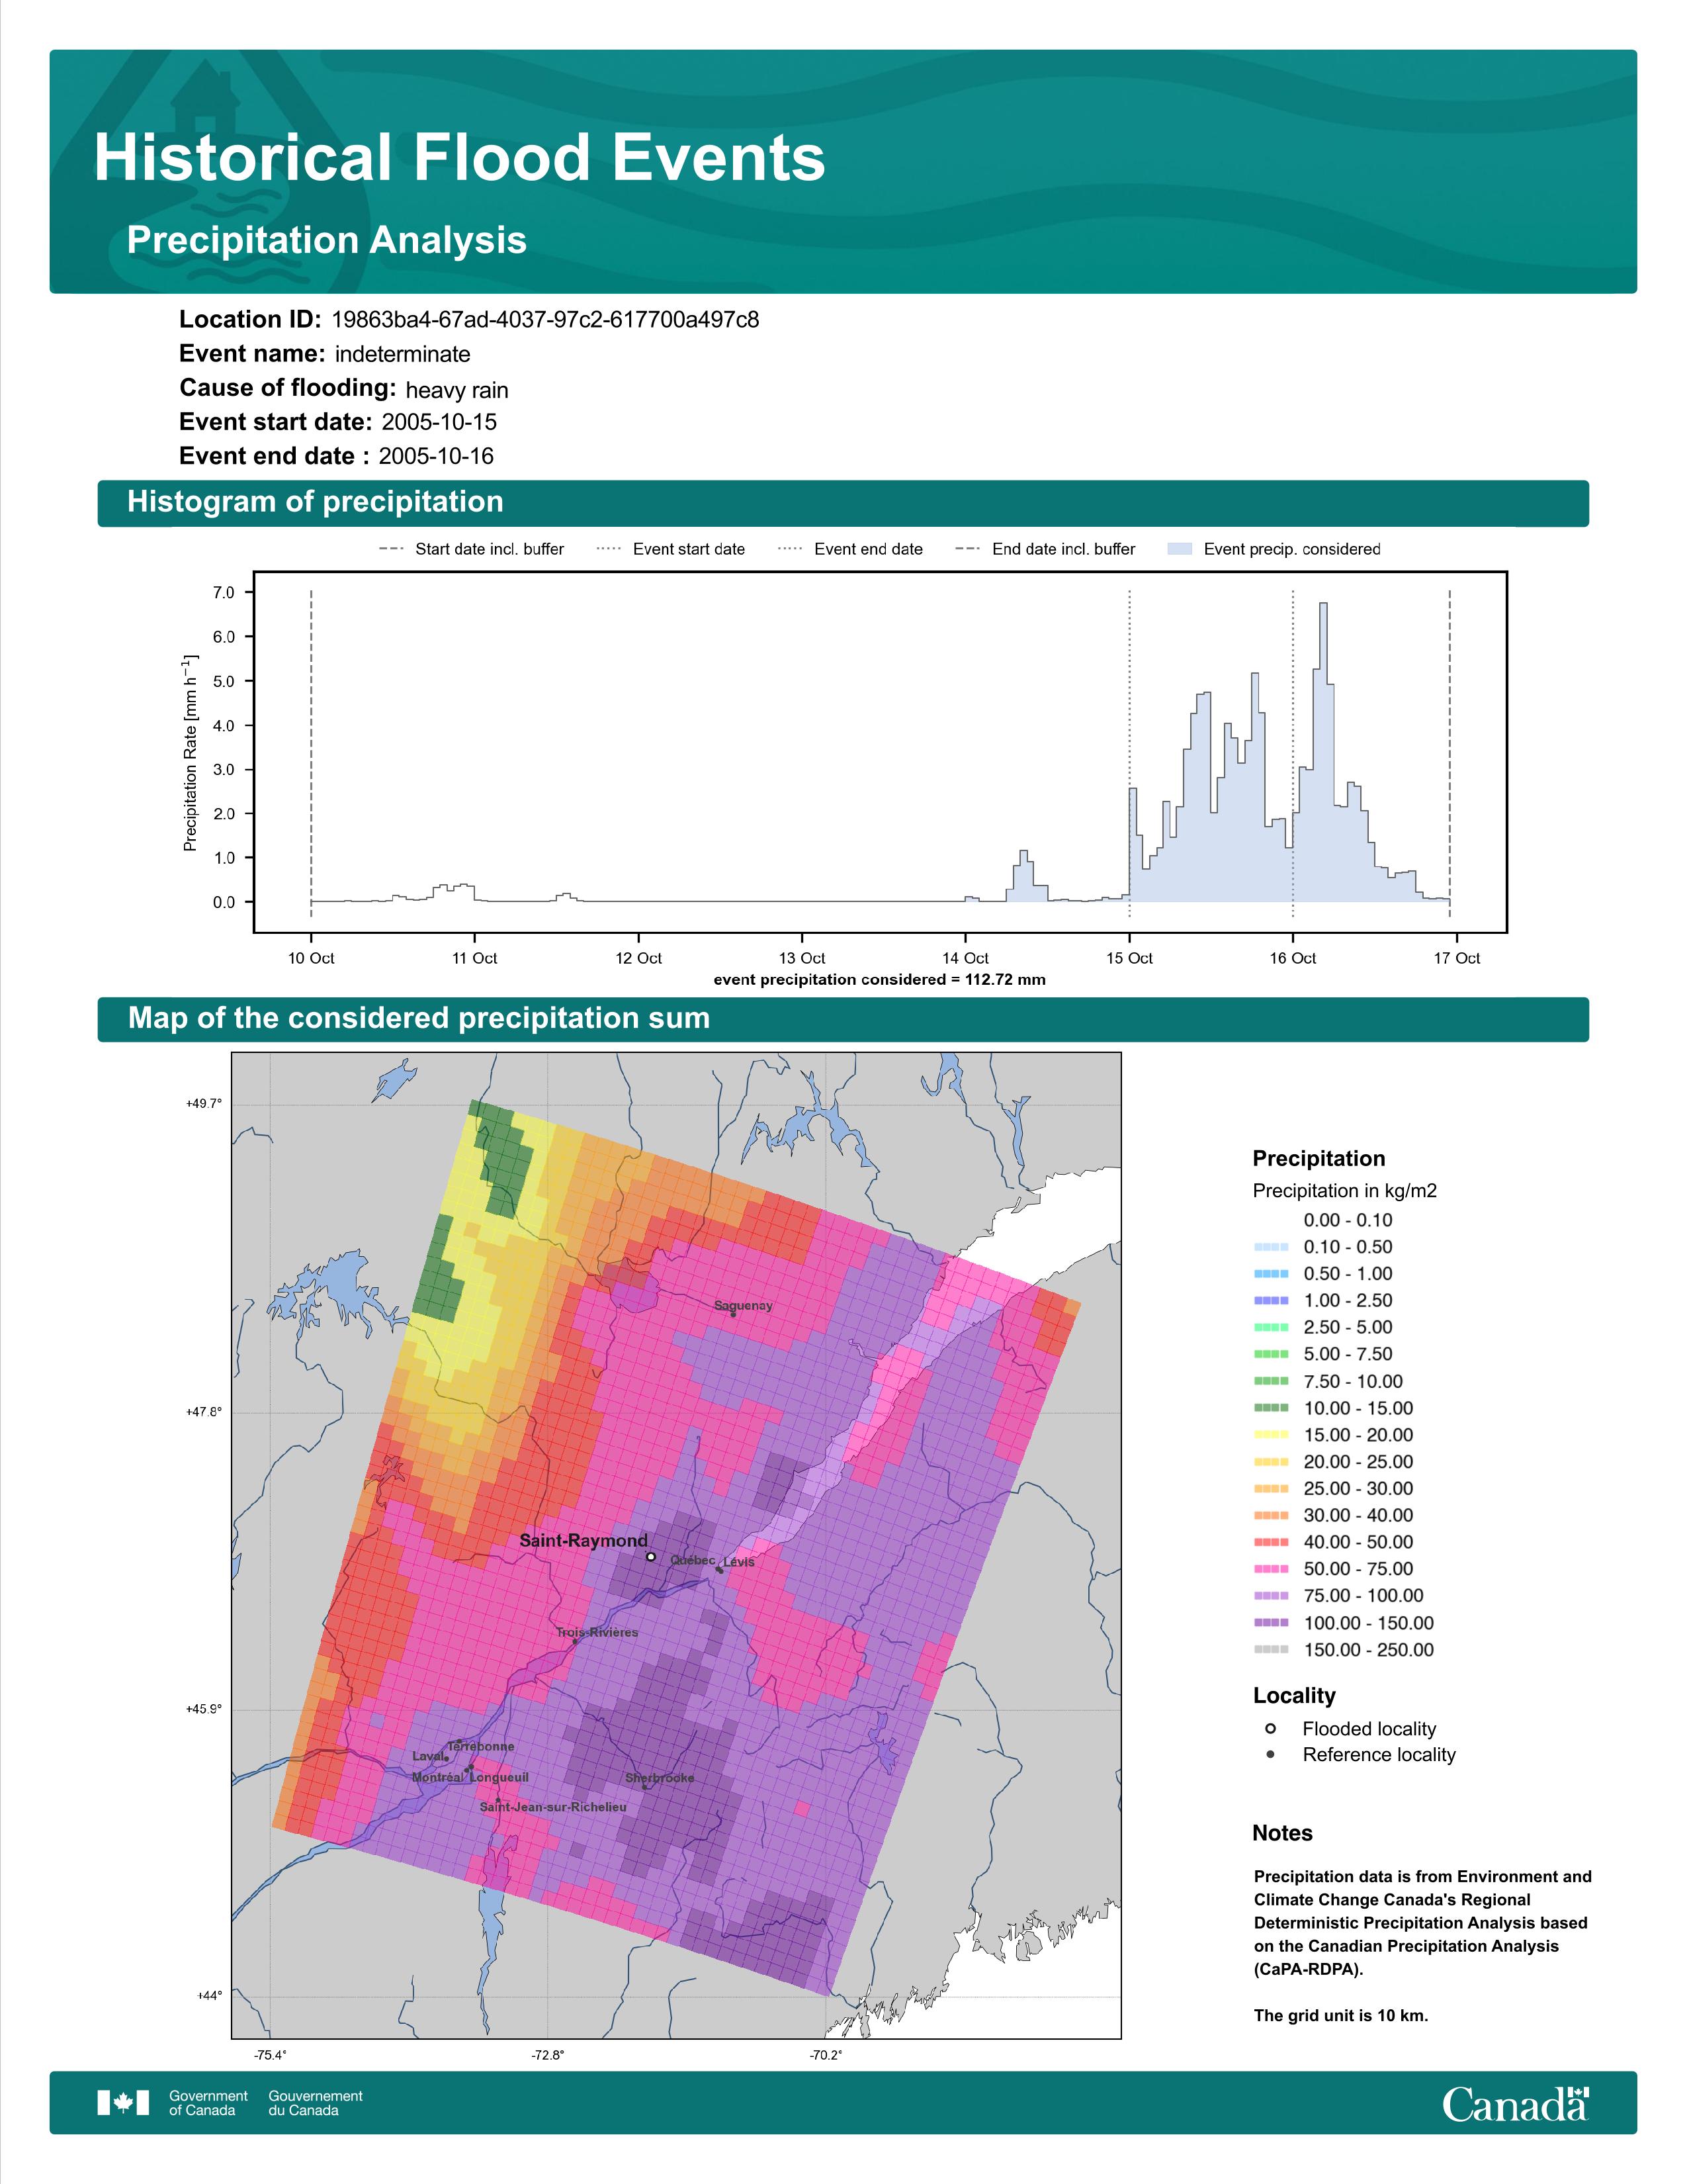Click the Historical Flood Events title
Image resolution: width=1687 pixels, height=2184 pixels.
(460, 157)
